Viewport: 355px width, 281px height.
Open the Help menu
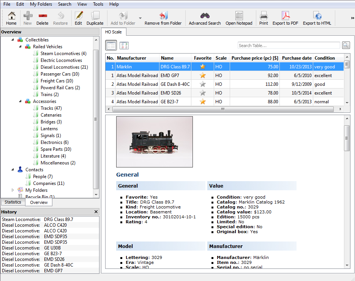pyautogui.click(x=114, y=4)
